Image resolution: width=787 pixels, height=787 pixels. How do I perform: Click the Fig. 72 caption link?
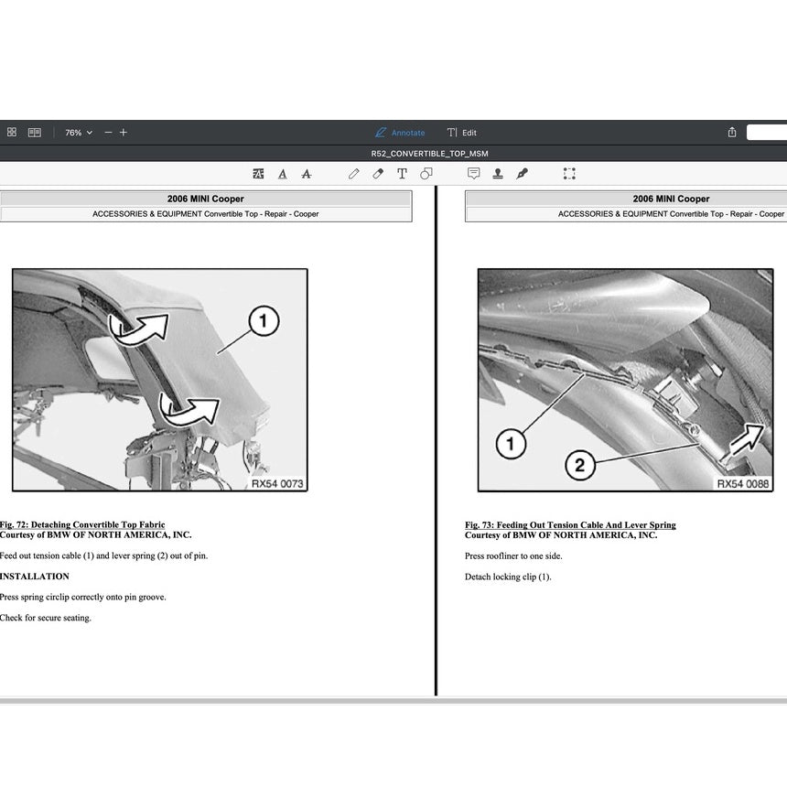81,524
